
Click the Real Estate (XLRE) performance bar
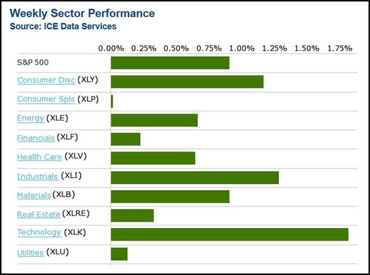[132, 215]
